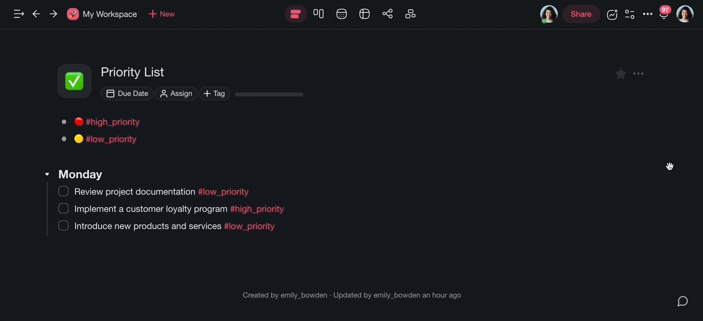Click the task progress bar

(x=269, y=94)
